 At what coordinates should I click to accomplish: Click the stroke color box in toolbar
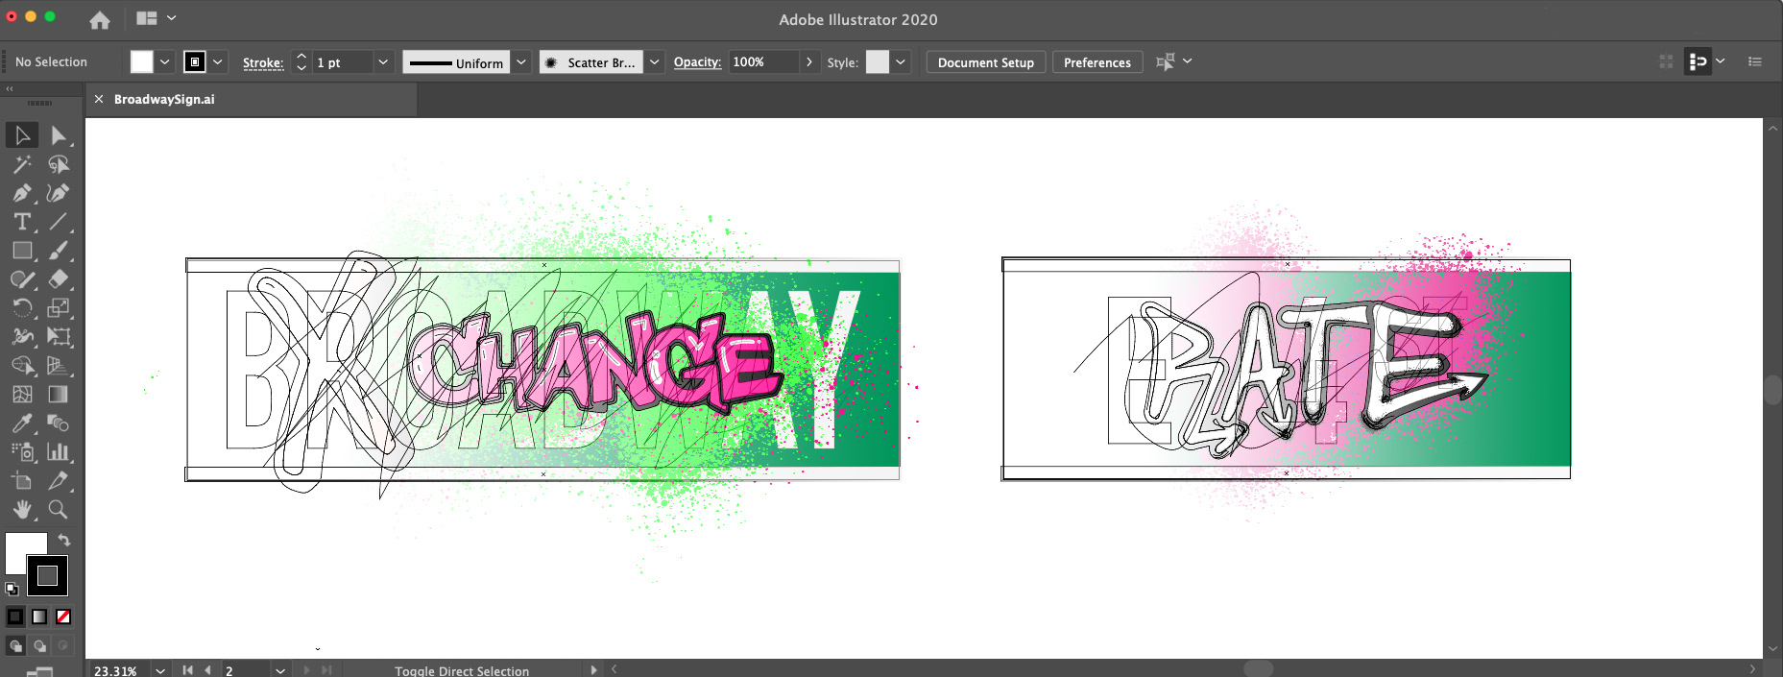click(47, 576)
